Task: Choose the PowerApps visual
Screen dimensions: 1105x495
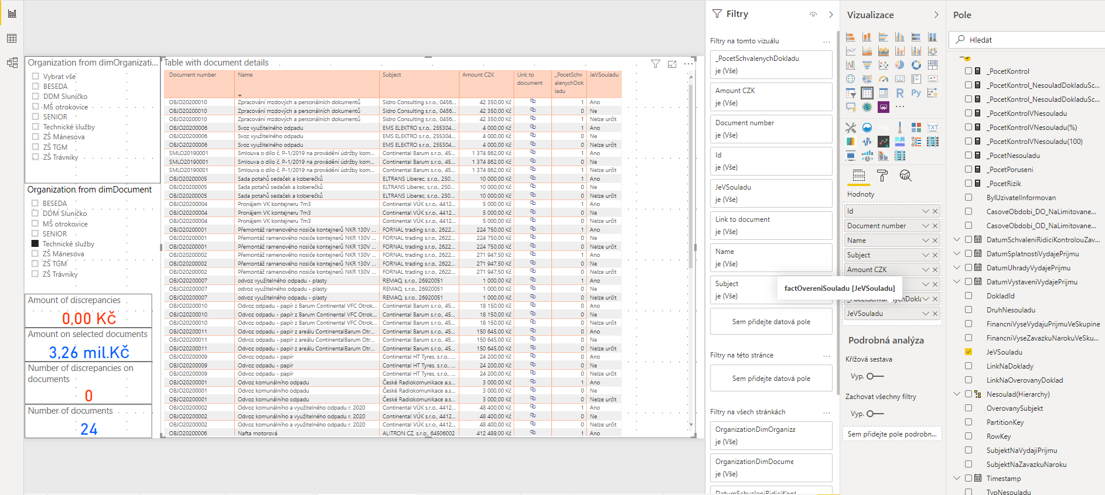Action: pos(884,107)
